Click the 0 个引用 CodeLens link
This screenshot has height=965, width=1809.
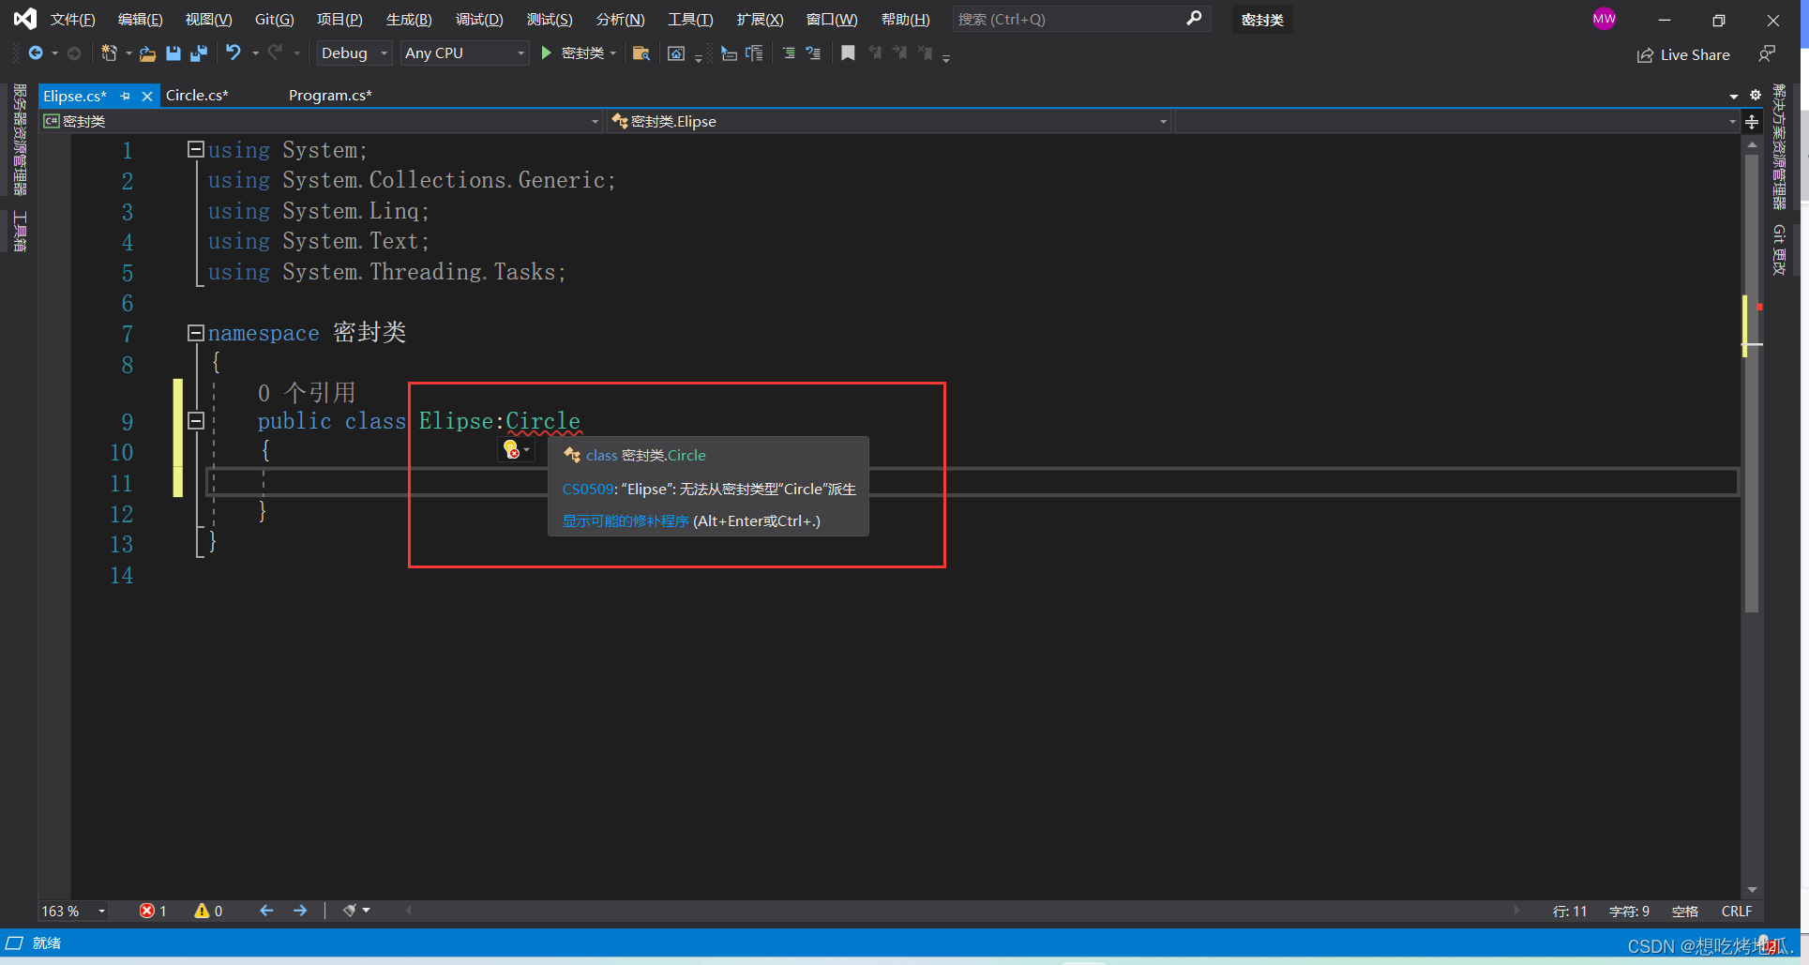point(307,392)
